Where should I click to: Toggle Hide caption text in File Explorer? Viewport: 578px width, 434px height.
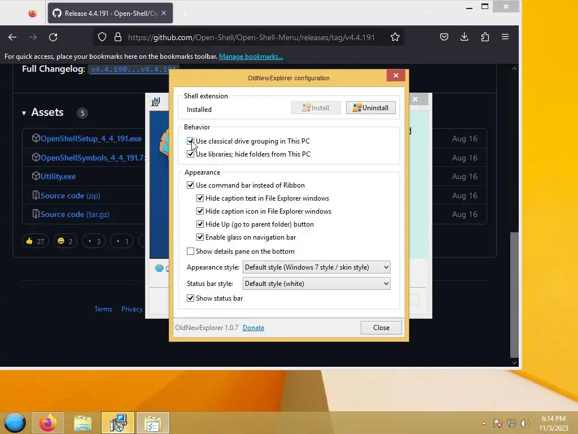(200, 198)
